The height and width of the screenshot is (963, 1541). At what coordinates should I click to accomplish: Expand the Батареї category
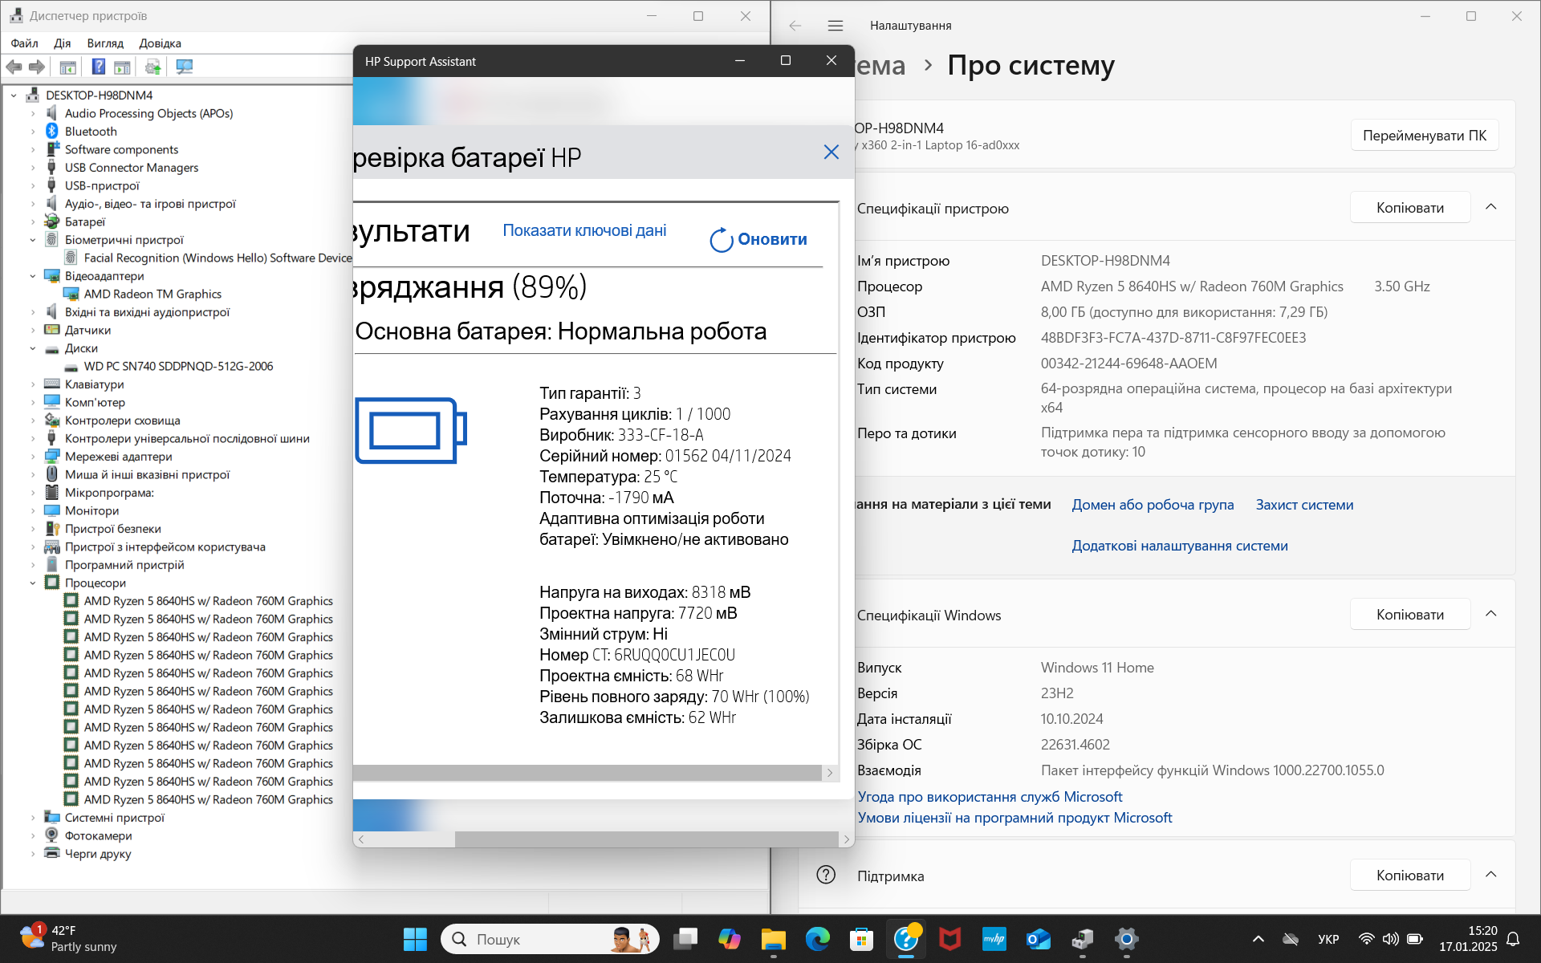point(33,222)
